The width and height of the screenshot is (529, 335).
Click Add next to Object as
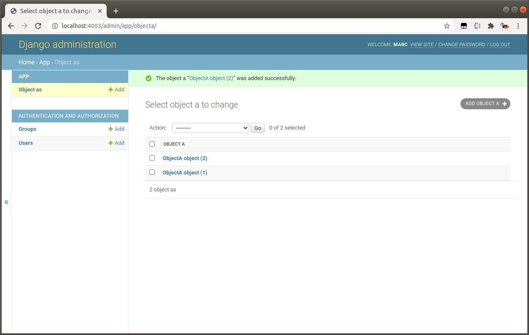(116, 90)
